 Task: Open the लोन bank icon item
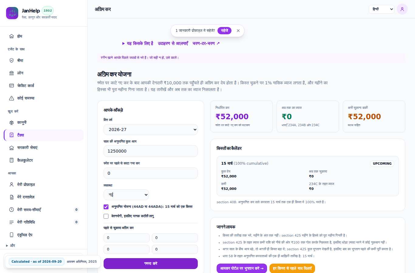[12, 73]
